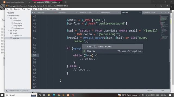Open the Find menu
Screen dimensions: 174x97
(x=23, y=9)
